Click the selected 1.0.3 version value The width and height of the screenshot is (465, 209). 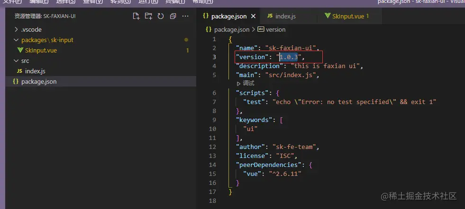tap(289, 57)
